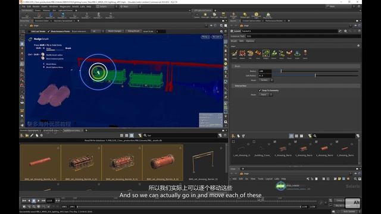
Task: Open the Intersection Mode dropdown
Action: (x=265, y=95)
